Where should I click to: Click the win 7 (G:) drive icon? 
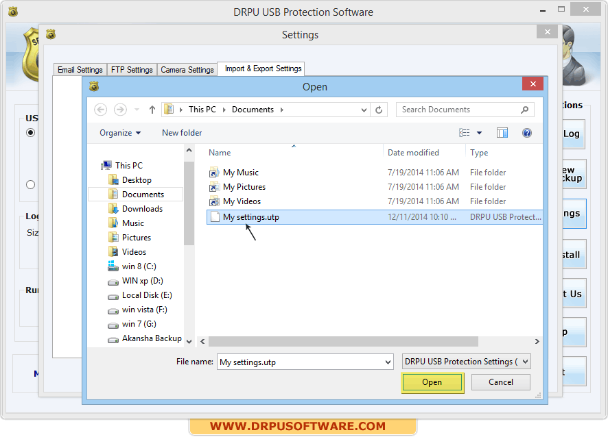coord(113,325)
